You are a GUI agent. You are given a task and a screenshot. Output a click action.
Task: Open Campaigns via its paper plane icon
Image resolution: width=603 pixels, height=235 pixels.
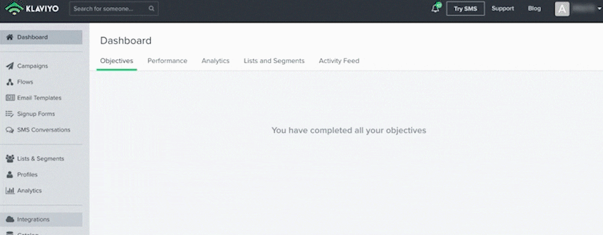click(10, 66)
